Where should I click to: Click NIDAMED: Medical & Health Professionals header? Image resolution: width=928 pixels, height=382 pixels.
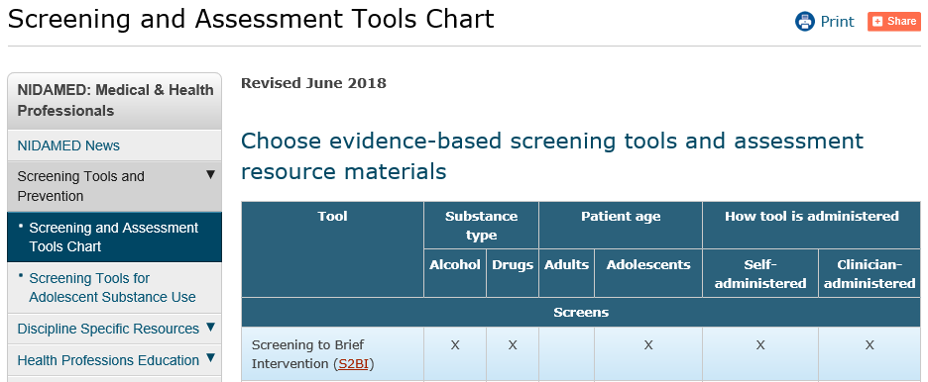[115, 100]
